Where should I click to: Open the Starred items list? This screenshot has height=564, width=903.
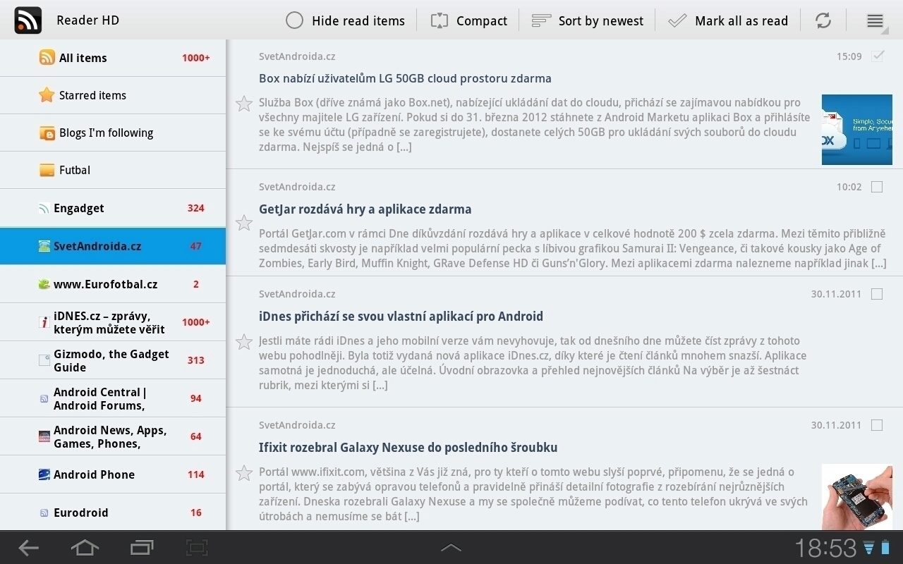[113, 95]
